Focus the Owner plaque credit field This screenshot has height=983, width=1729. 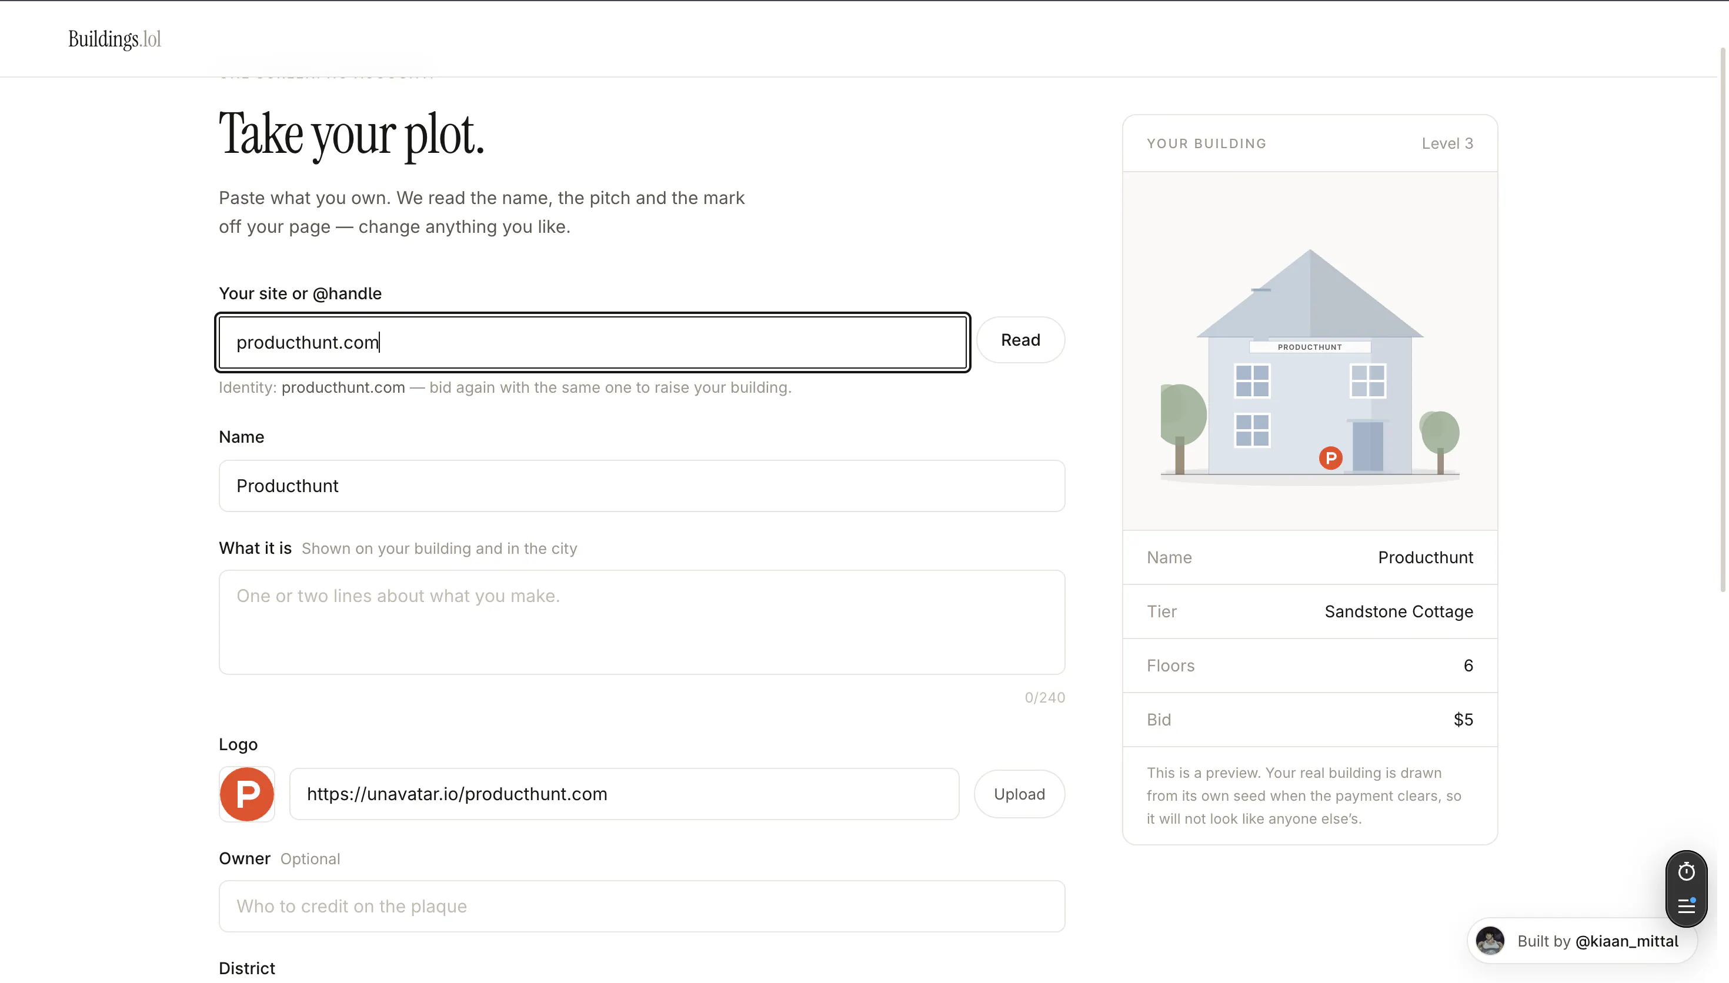click(x=642, y=906)
